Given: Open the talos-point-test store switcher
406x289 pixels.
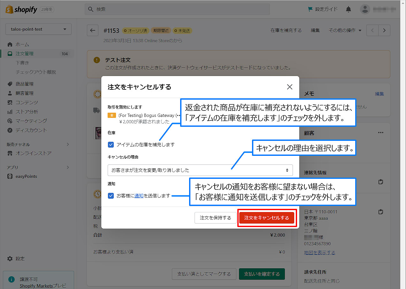Looking at the screenshot, I should tap(38, 29).
